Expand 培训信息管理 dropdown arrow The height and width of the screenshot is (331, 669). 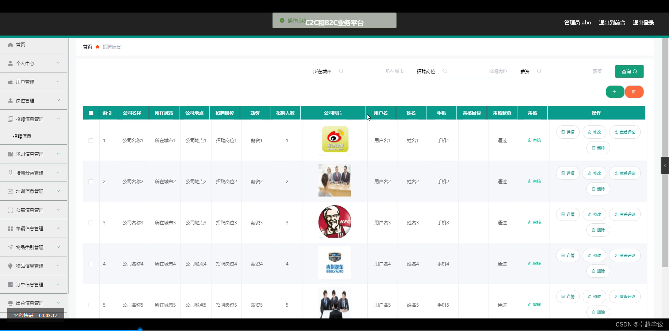coord(58,191)
